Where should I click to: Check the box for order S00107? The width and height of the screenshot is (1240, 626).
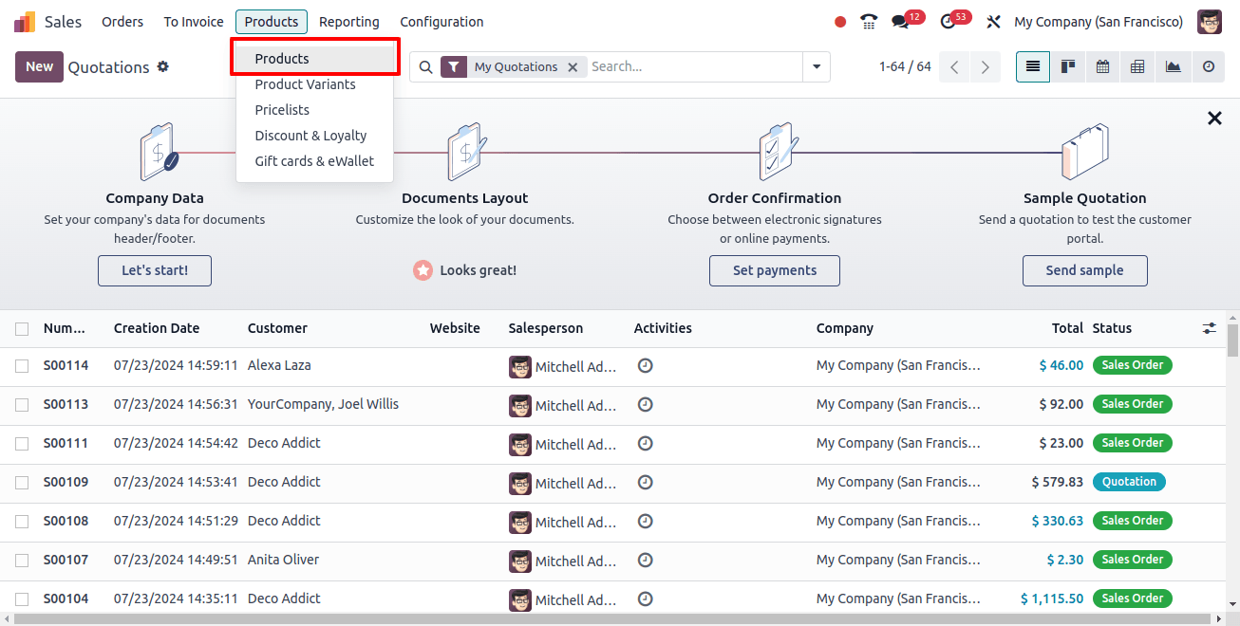pyautogui.click(x=22, y=561)
